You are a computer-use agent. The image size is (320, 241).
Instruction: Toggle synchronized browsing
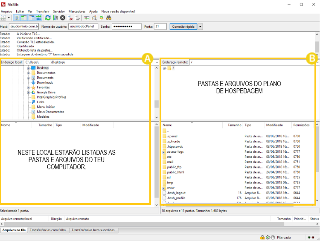[102, 18]
